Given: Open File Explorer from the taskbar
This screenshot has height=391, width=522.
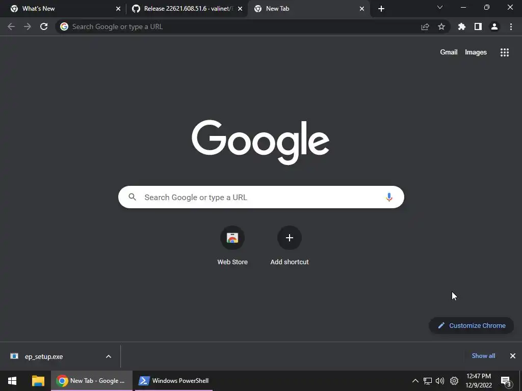Looking at the screenshot, I should click(38, 381).
